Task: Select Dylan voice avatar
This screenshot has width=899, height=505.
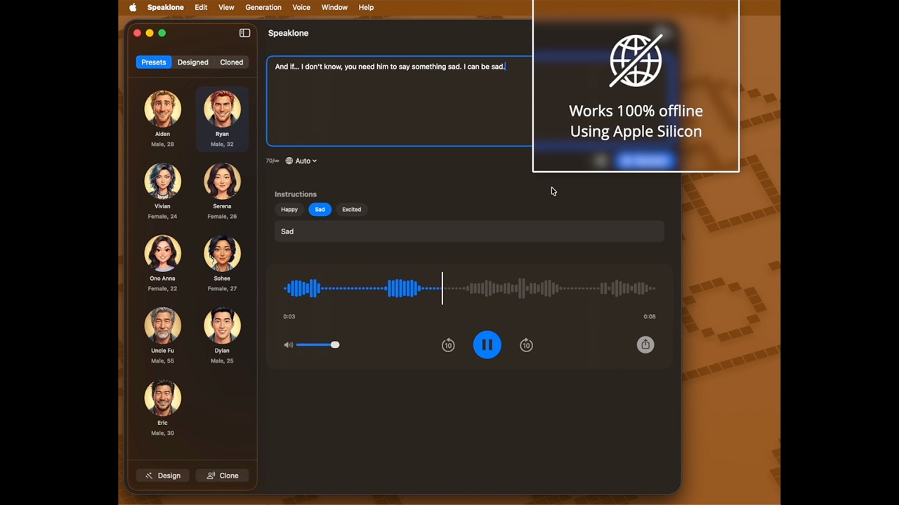Action: point(222,325)
